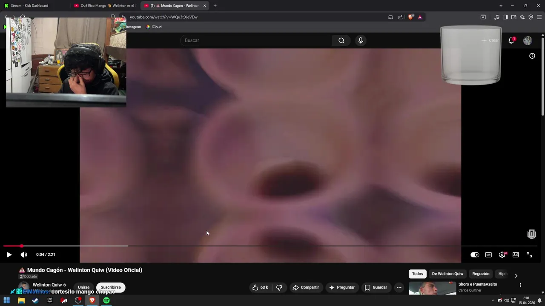Click the share page icon
The height and width of the screenshot is (306, 545).
coord(400,17)
